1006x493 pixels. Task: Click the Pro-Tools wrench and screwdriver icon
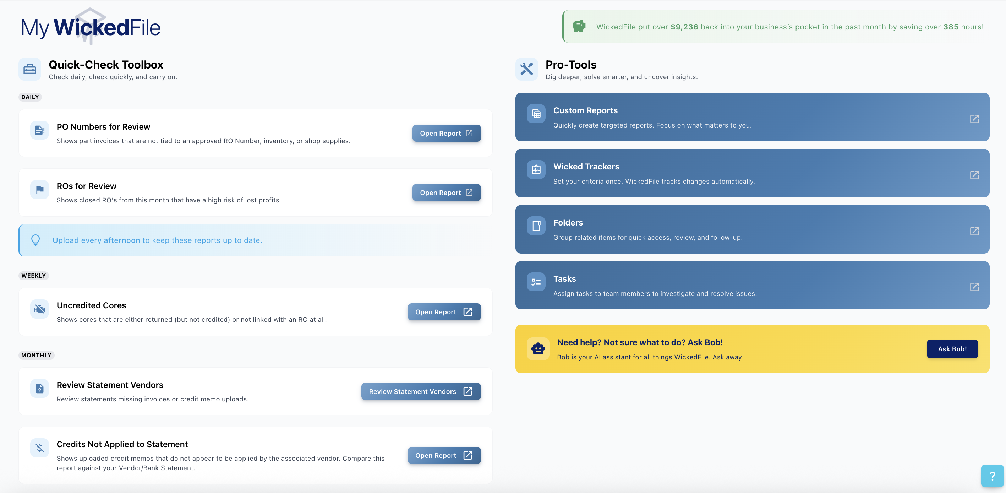[526, 69]
